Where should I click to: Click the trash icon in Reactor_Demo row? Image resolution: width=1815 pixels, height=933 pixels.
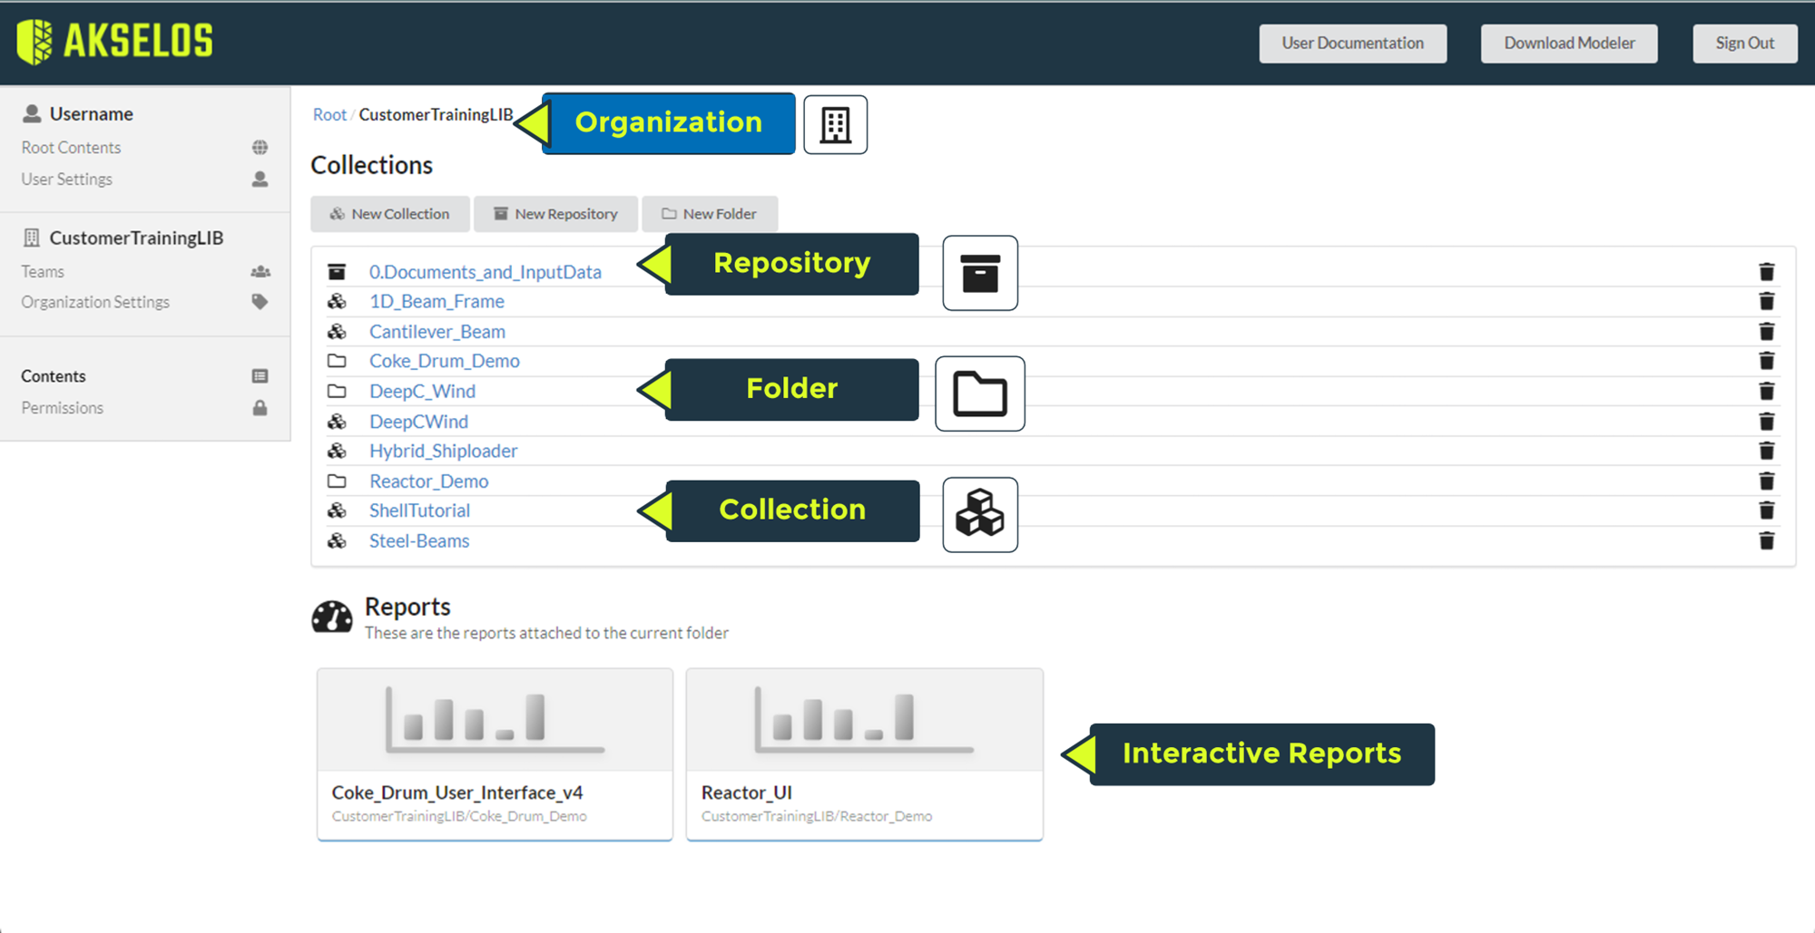point(1766,481)
